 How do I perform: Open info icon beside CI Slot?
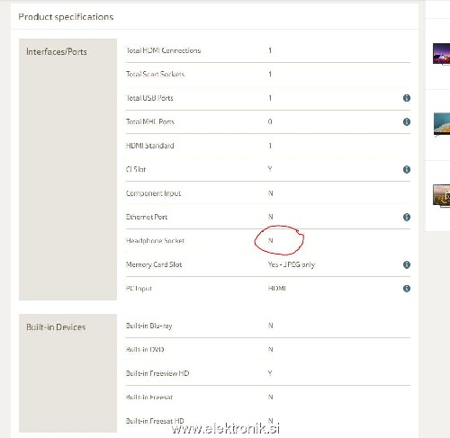(x=407, y=169)
